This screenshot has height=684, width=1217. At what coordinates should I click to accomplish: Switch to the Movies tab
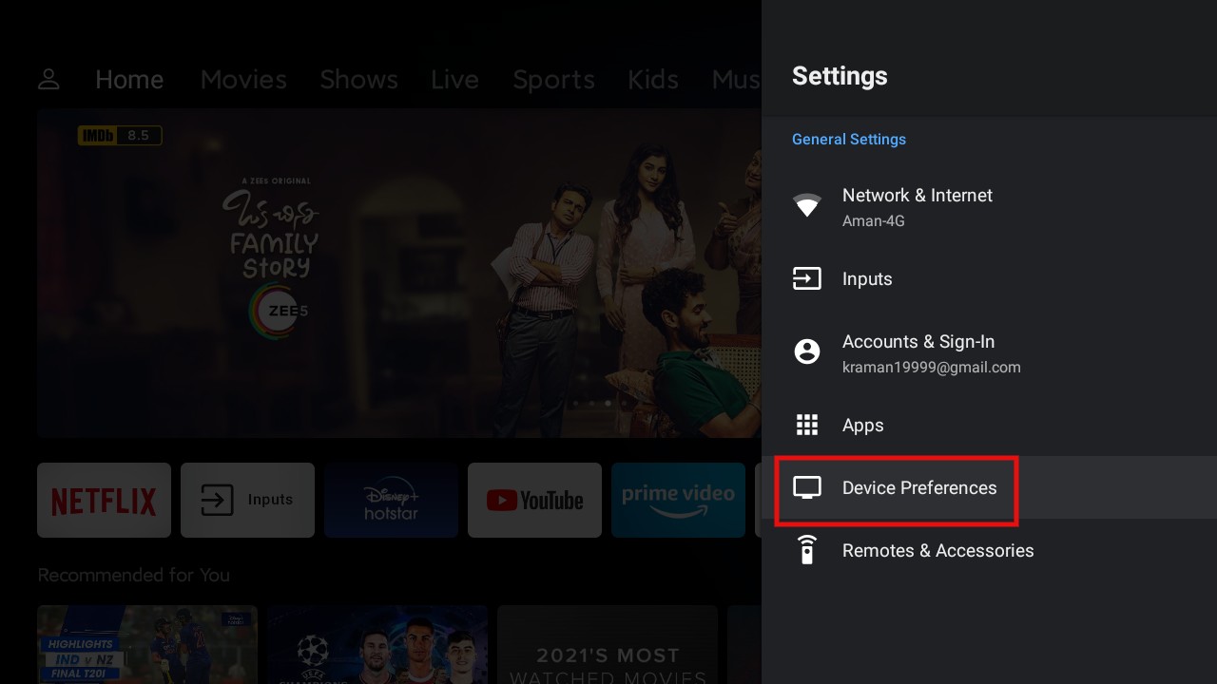(243, 80)
